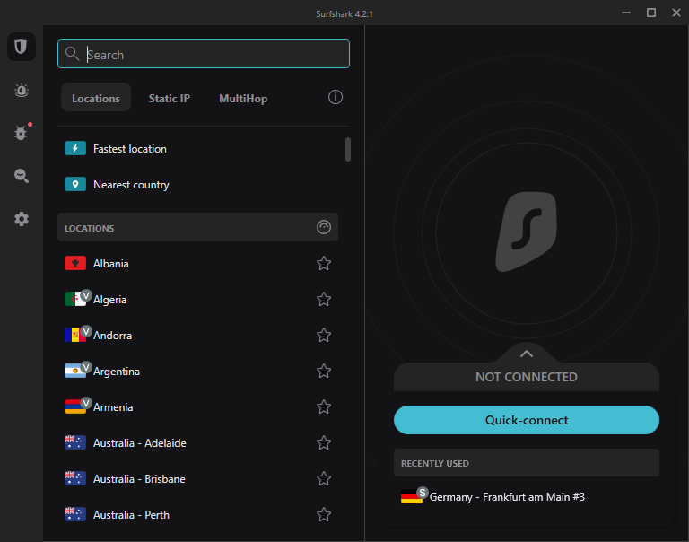Select Albania text in the list
The image size is (689, 542).
click(110, 263)
